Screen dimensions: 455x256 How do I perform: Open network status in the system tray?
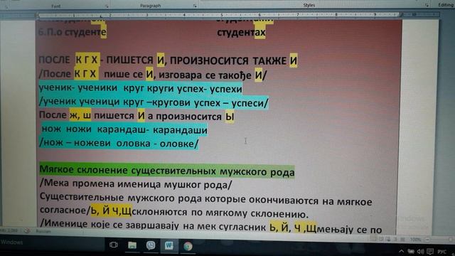[411, 251]
